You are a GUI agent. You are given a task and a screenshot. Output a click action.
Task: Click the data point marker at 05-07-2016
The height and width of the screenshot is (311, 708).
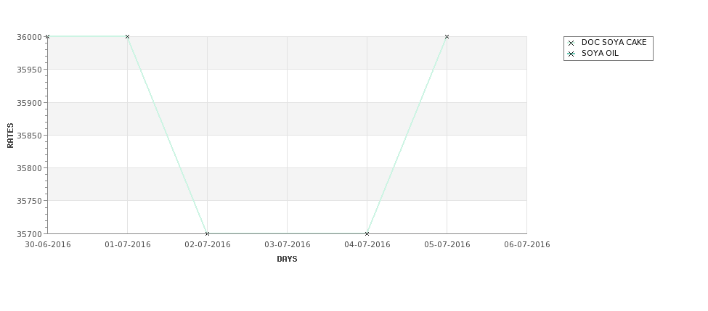(447, 36)
